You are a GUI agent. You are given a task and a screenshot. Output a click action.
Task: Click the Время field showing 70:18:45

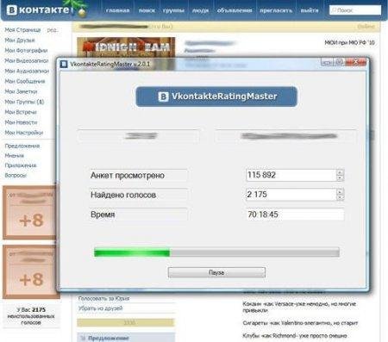click(x=295, y=215)
